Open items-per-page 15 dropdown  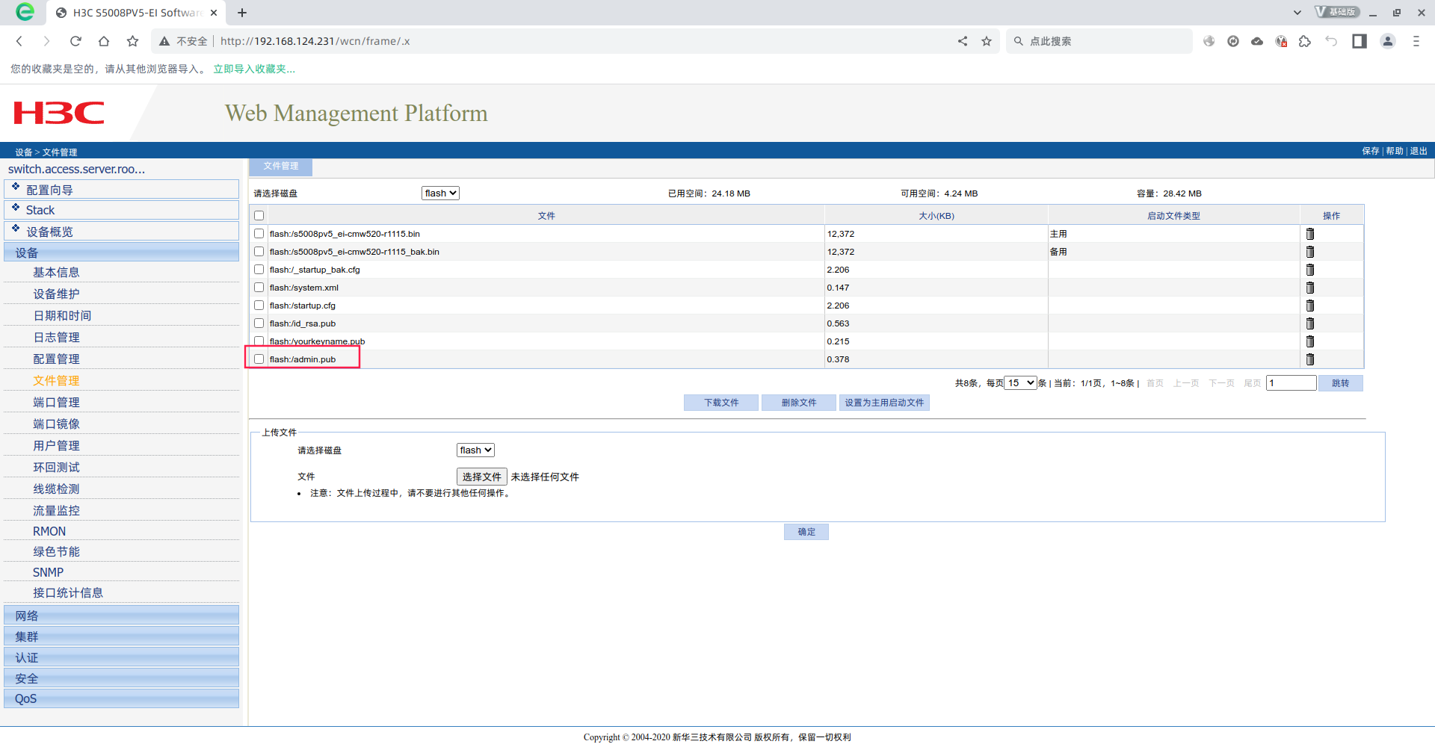[1020, 383]
